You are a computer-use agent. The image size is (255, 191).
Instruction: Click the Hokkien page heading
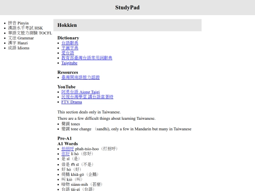[67, 25]
